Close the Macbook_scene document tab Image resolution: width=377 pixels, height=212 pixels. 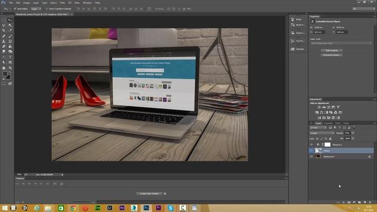72,14
